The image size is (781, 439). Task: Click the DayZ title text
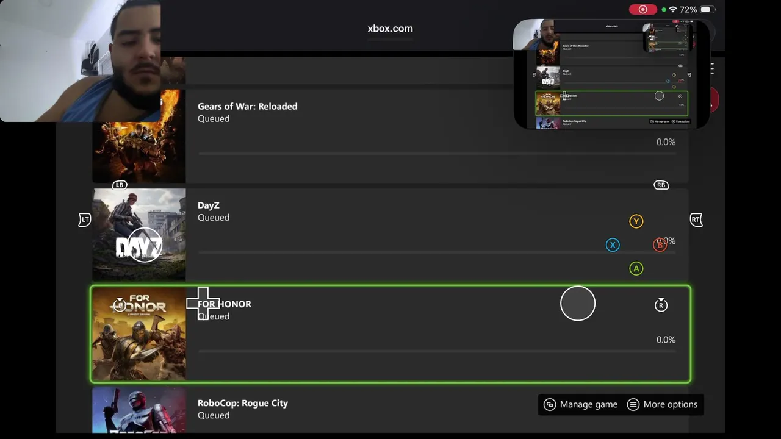[x=209, y=205]
